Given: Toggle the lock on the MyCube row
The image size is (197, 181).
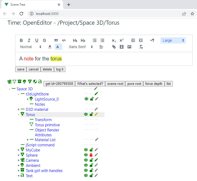Looking at the screenshot, I should click(91, 150).
